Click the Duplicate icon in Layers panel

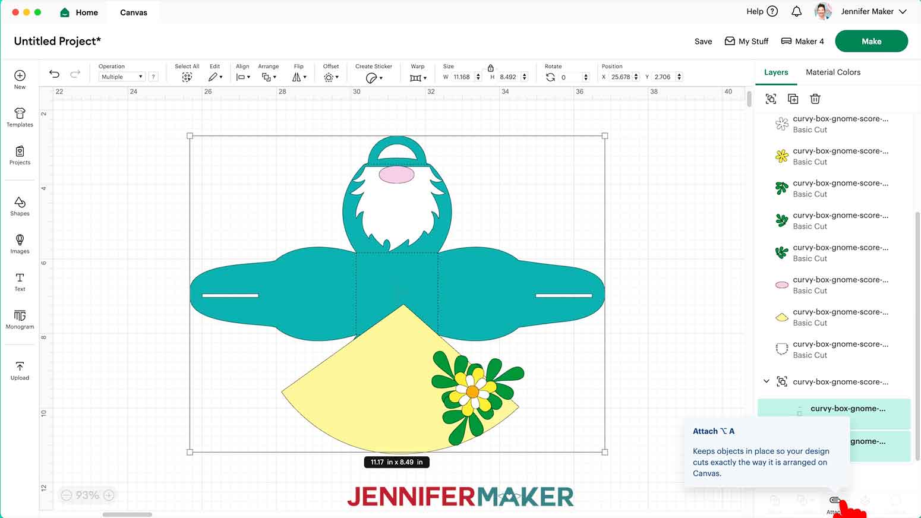tap(793, 99)
